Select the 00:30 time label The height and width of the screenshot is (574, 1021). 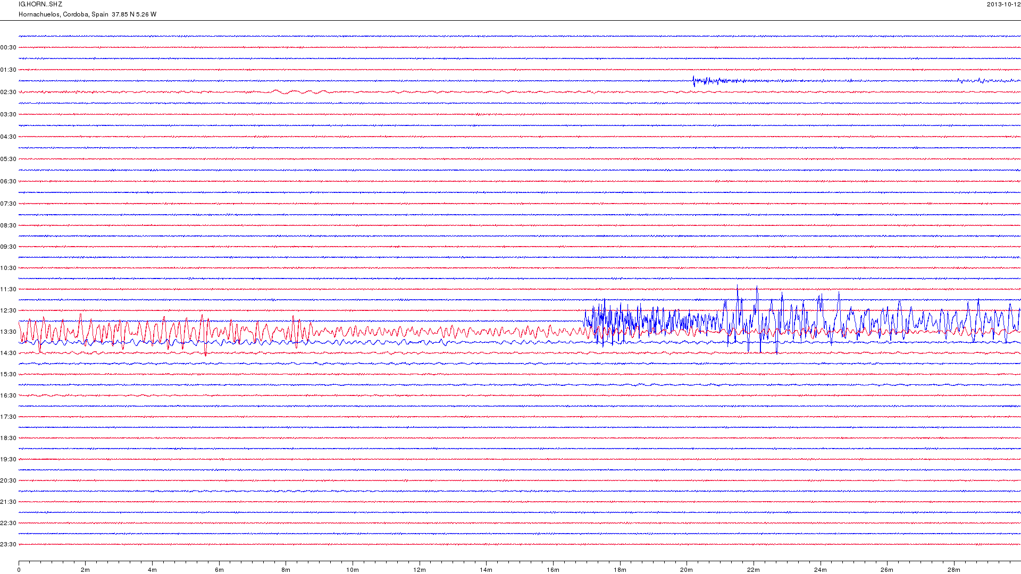(9, 47)
